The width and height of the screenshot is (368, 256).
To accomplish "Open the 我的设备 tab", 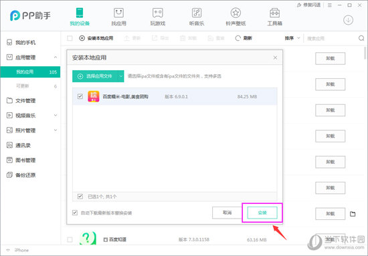I will pyautogui.click(x=80, y=17).
